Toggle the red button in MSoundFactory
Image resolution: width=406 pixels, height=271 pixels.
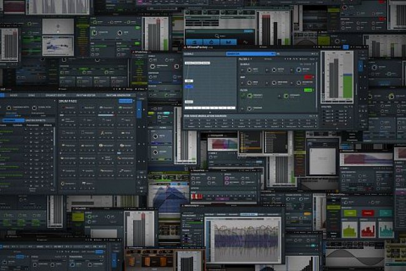click(x=308, y=77)
